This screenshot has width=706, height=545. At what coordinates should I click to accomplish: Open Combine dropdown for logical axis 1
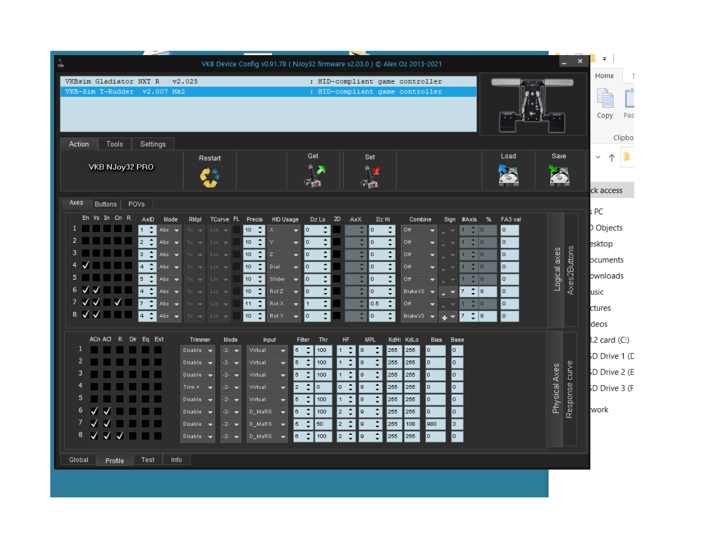click(x=419, y=230)
